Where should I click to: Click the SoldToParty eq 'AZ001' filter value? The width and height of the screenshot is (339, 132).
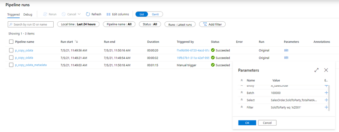click(286, 107)
